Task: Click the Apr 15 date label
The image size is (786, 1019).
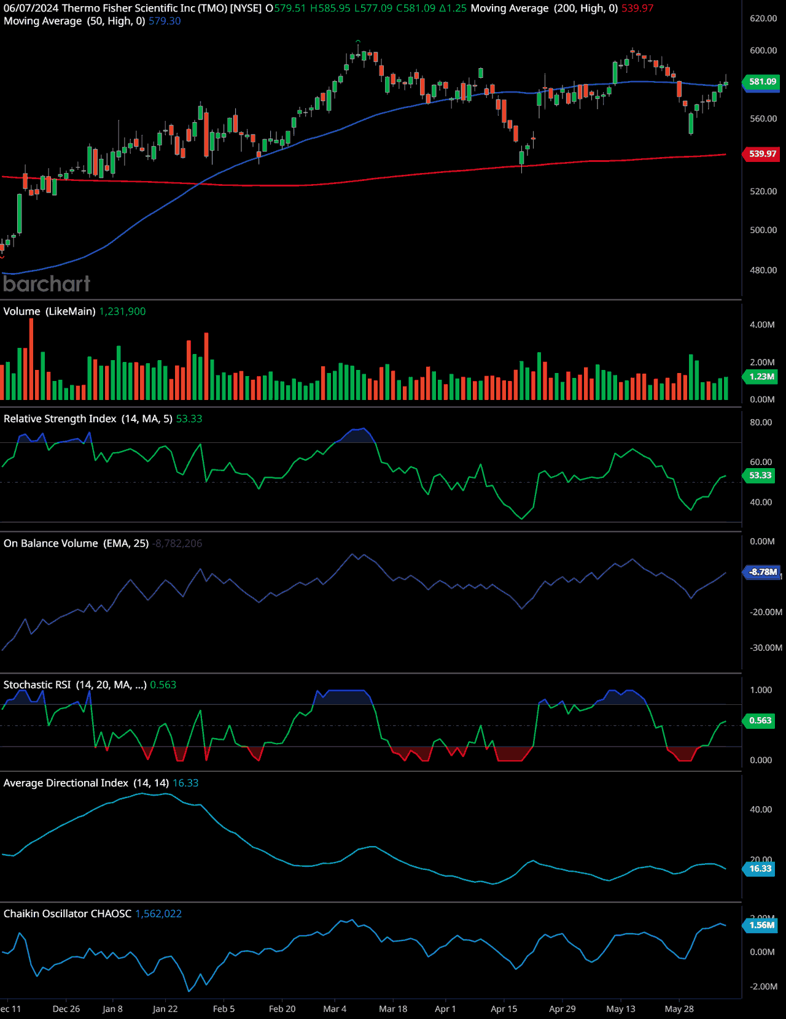Action: click(x=504, y=1009)
